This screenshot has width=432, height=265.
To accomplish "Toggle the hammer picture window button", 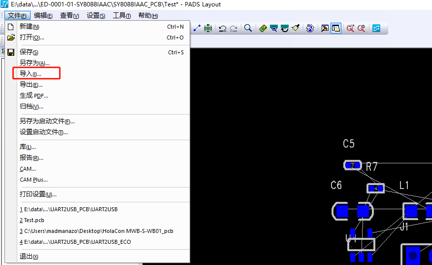I will coord(325,29).
